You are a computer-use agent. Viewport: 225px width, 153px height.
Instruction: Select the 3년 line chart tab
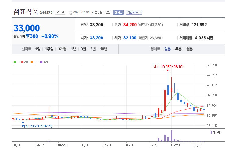point(83,49)
